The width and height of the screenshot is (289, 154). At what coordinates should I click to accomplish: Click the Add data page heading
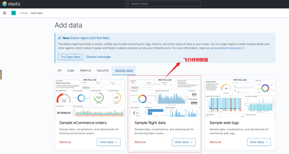(69, 25)
